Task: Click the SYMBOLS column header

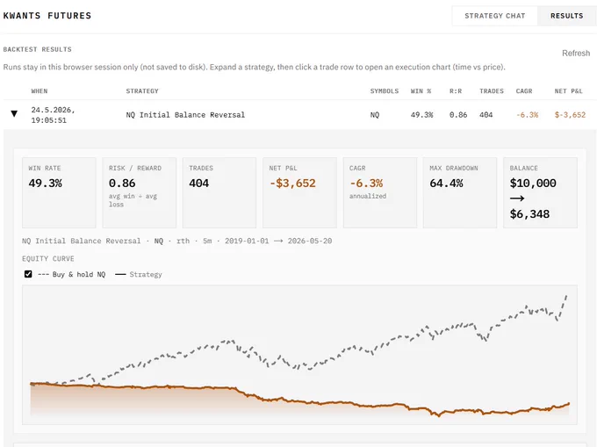Action: pos(385,91)
